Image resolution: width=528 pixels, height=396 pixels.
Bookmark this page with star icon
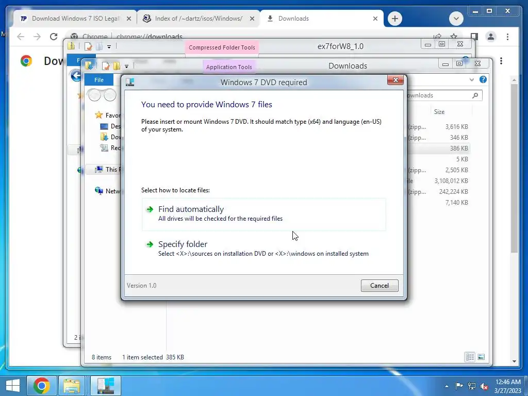pos(454,37)
